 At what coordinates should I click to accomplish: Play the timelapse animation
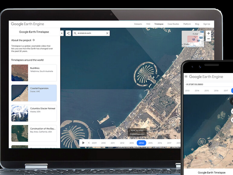click(x=83, y=143)
